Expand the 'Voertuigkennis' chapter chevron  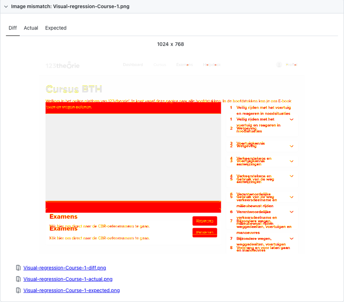pos(292,146)
